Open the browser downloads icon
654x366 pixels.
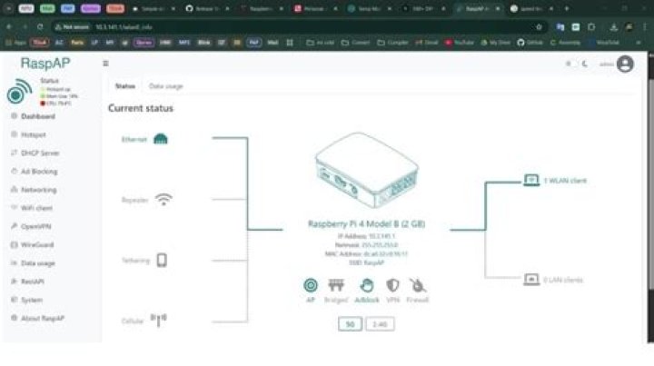pyautogui.click(x=613, y=27)
